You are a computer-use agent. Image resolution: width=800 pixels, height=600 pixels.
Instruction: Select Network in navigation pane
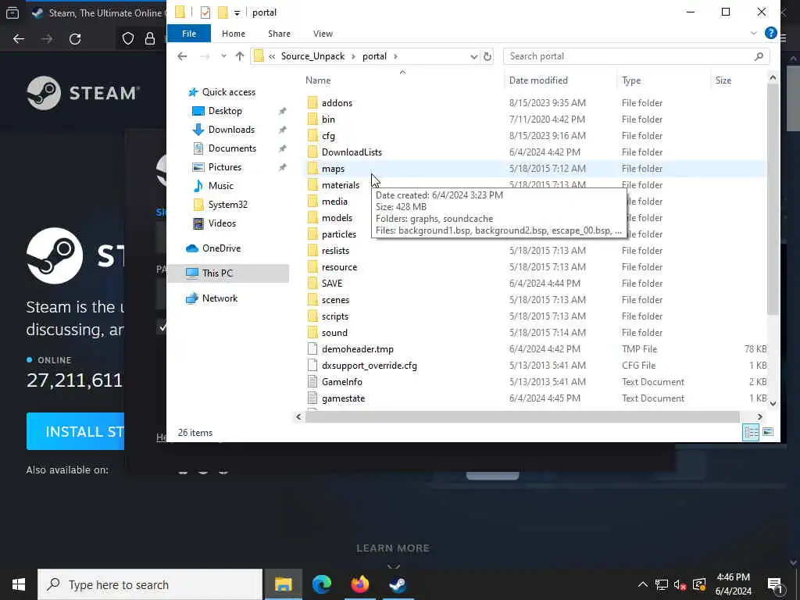220,298
